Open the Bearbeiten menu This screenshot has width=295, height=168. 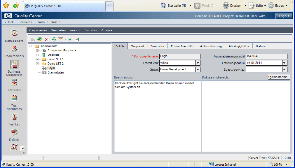click(x=58, y=30)
